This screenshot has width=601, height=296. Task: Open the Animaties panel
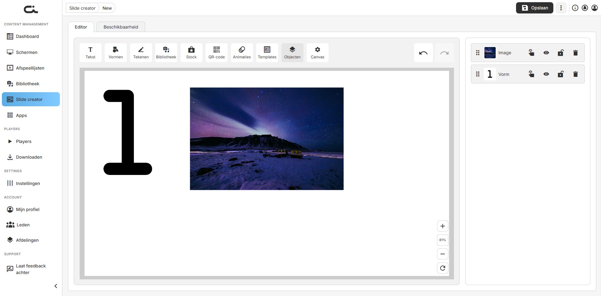(x=242, y=53)
